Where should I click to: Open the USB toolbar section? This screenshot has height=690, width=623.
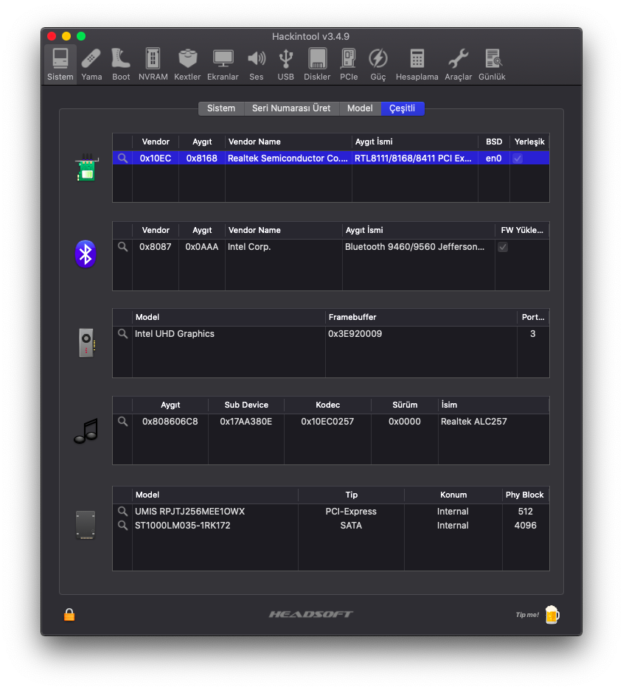click(285, 65)
